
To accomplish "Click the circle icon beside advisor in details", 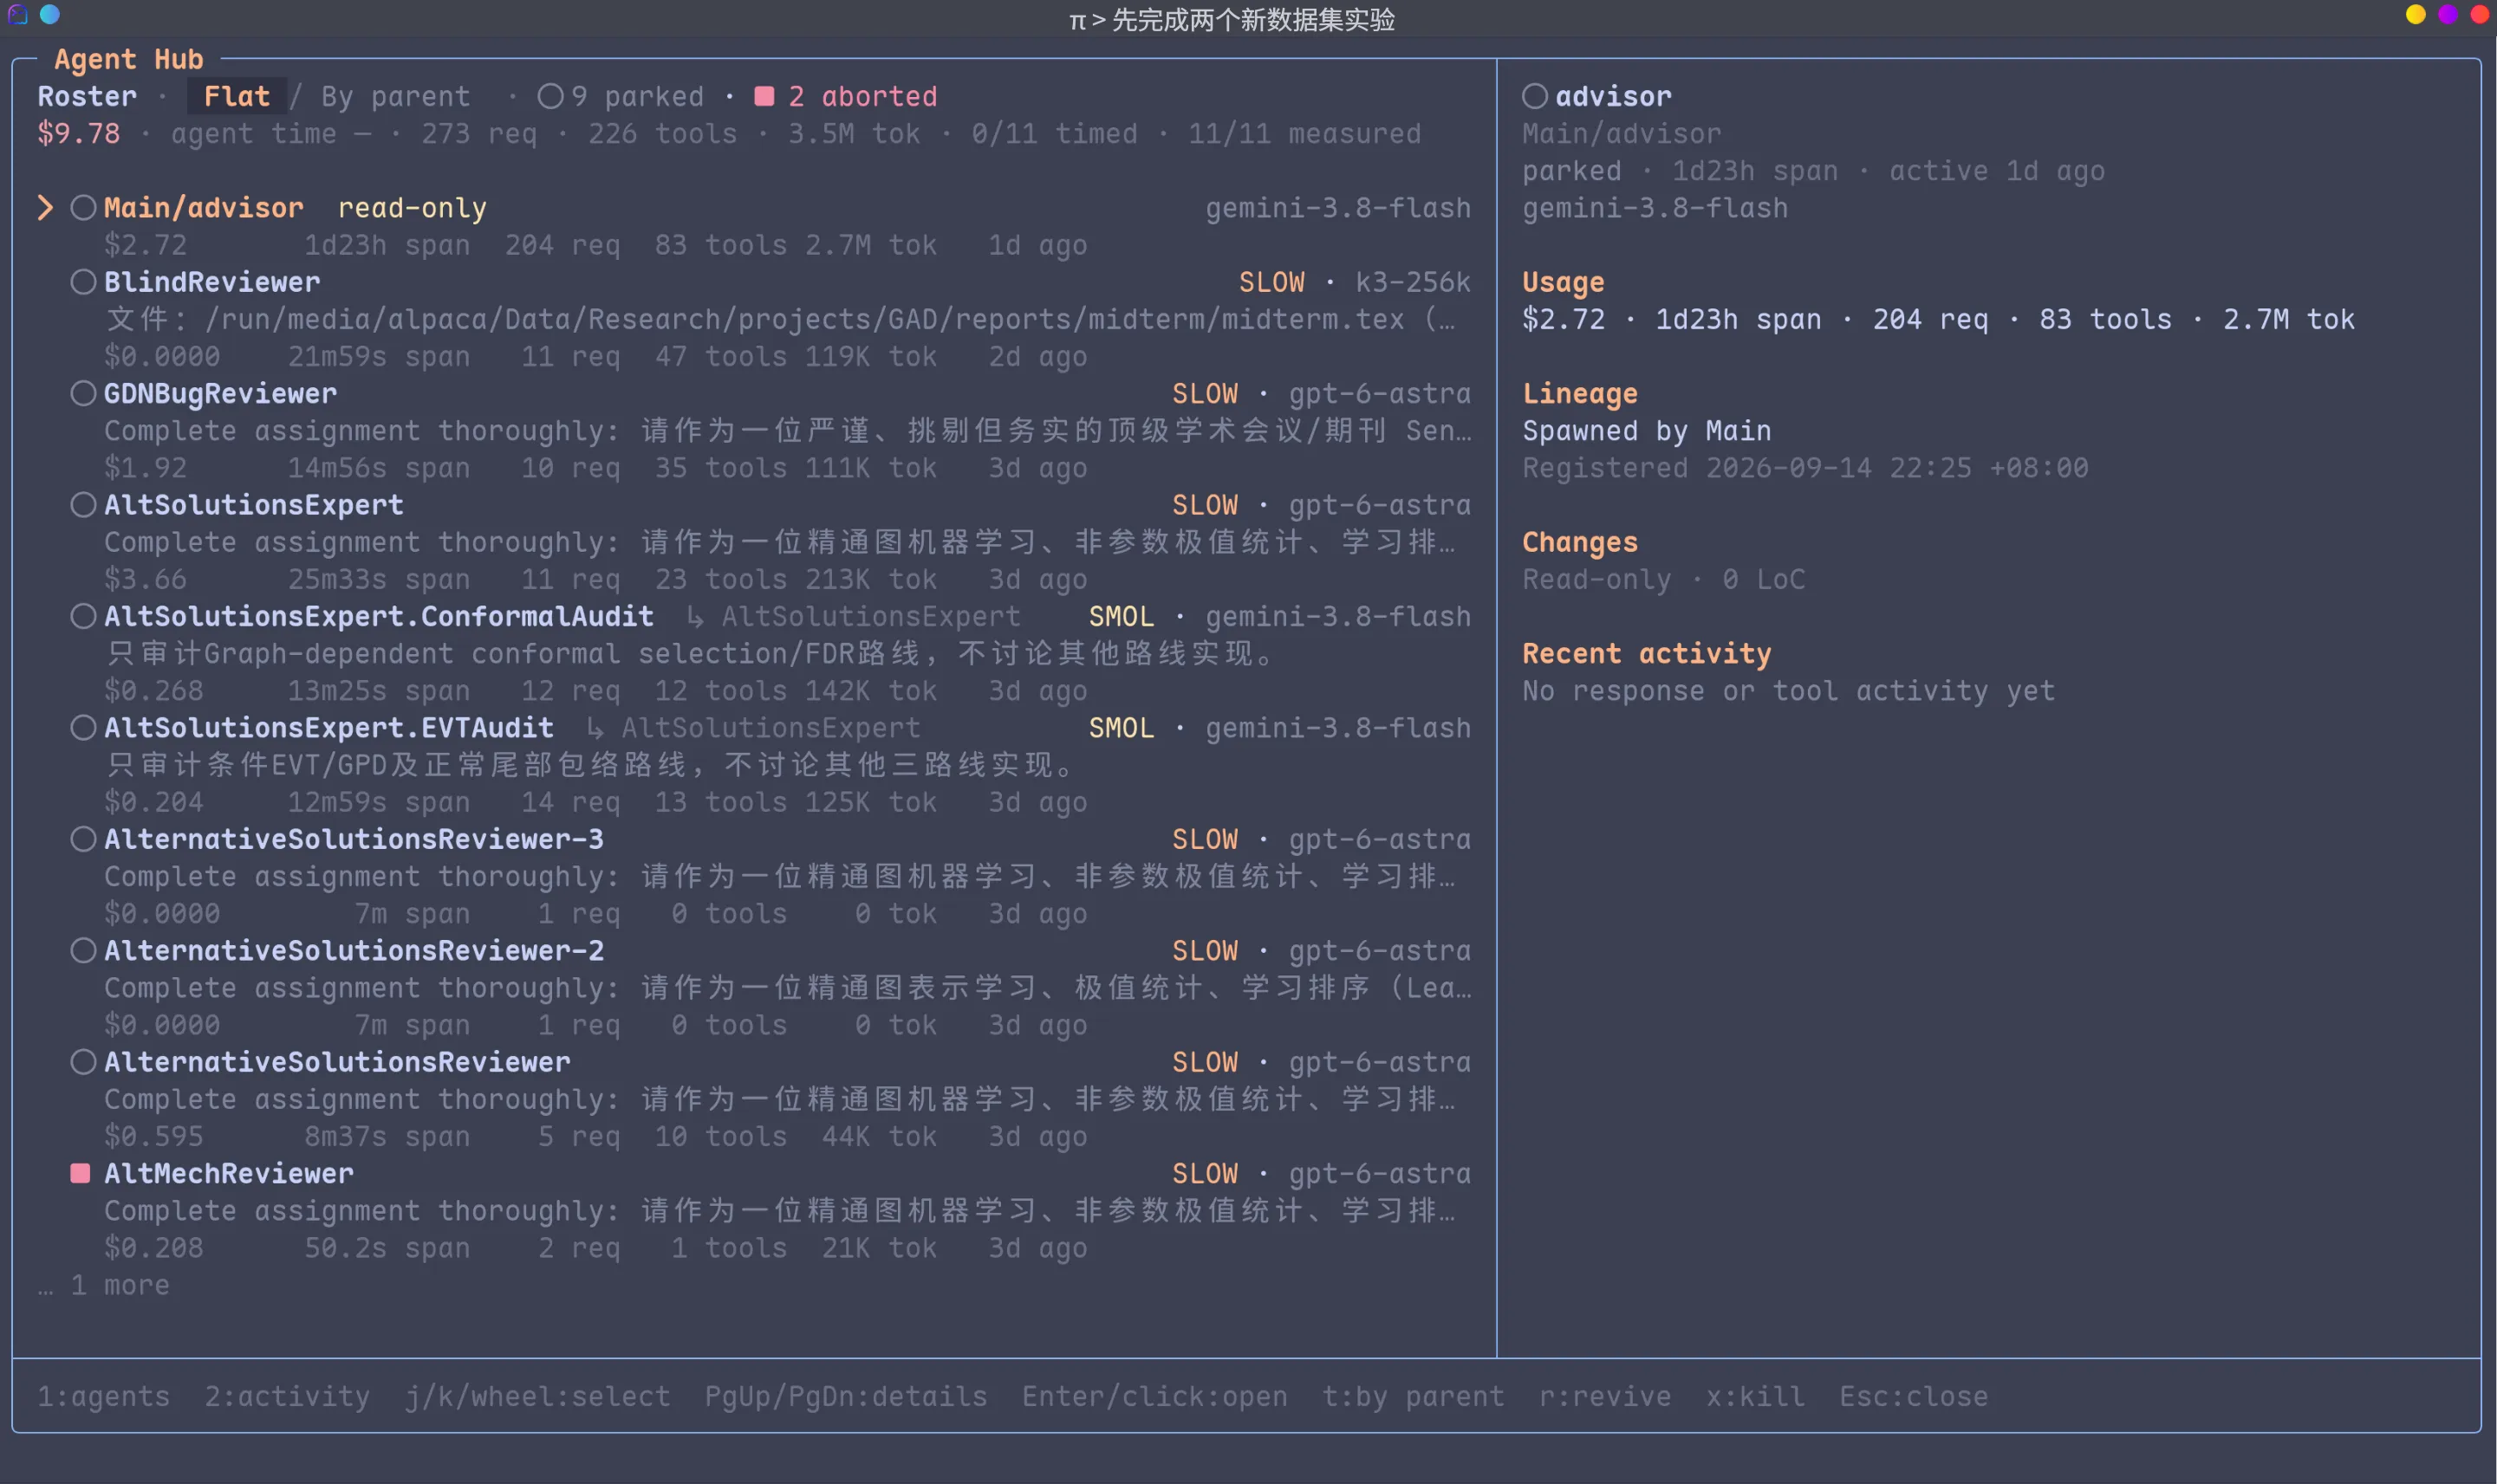I will tap(1536, 96).
